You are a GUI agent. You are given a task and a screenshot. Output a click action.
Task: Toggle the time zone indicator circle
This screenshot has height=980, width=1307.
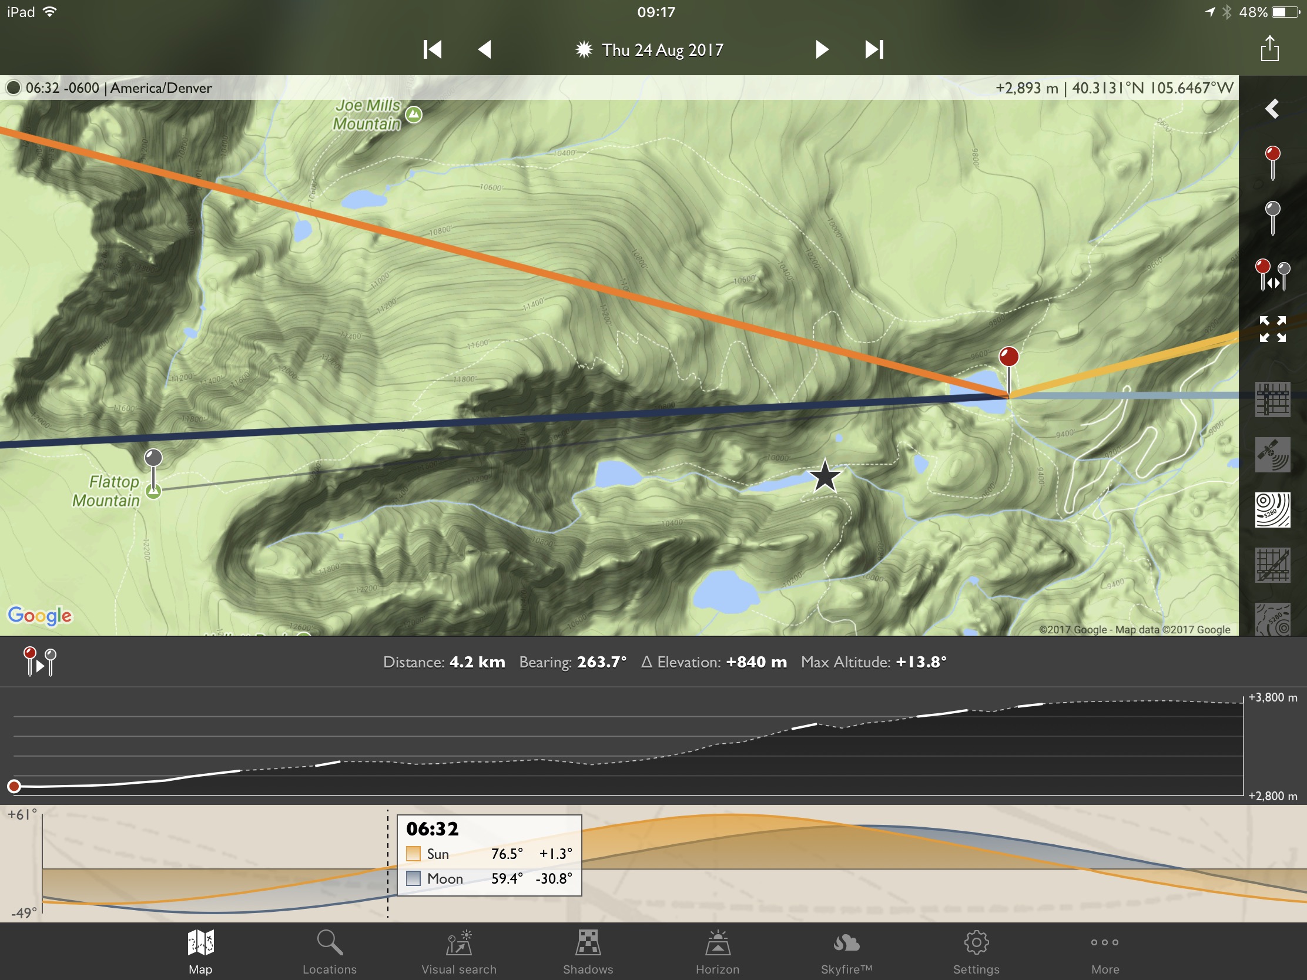[13, 88]
